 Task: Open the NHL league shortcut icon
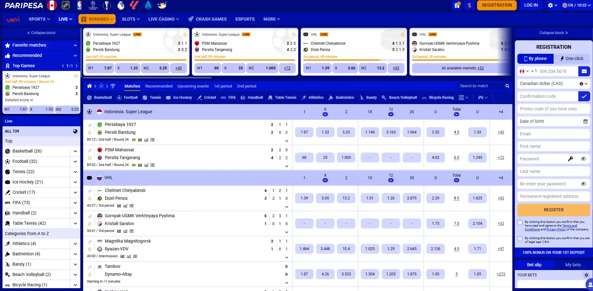click(x=66, y=5)
